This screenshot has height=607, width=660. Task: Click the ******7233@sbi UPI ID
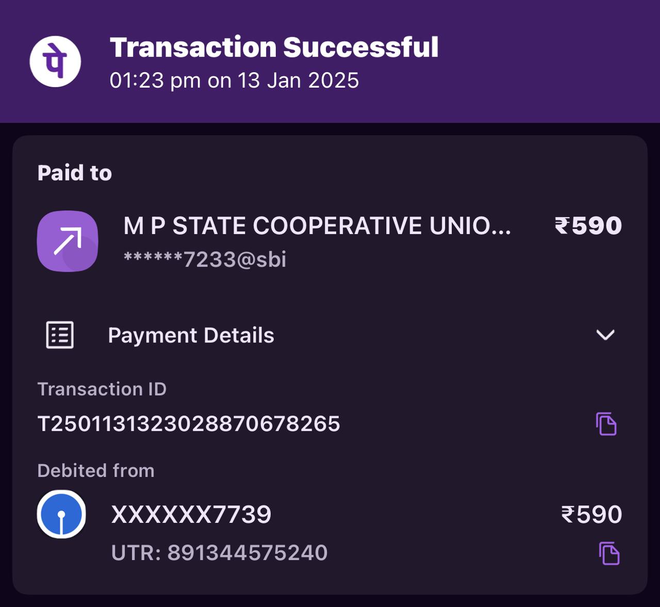click(x=205, y=259)
